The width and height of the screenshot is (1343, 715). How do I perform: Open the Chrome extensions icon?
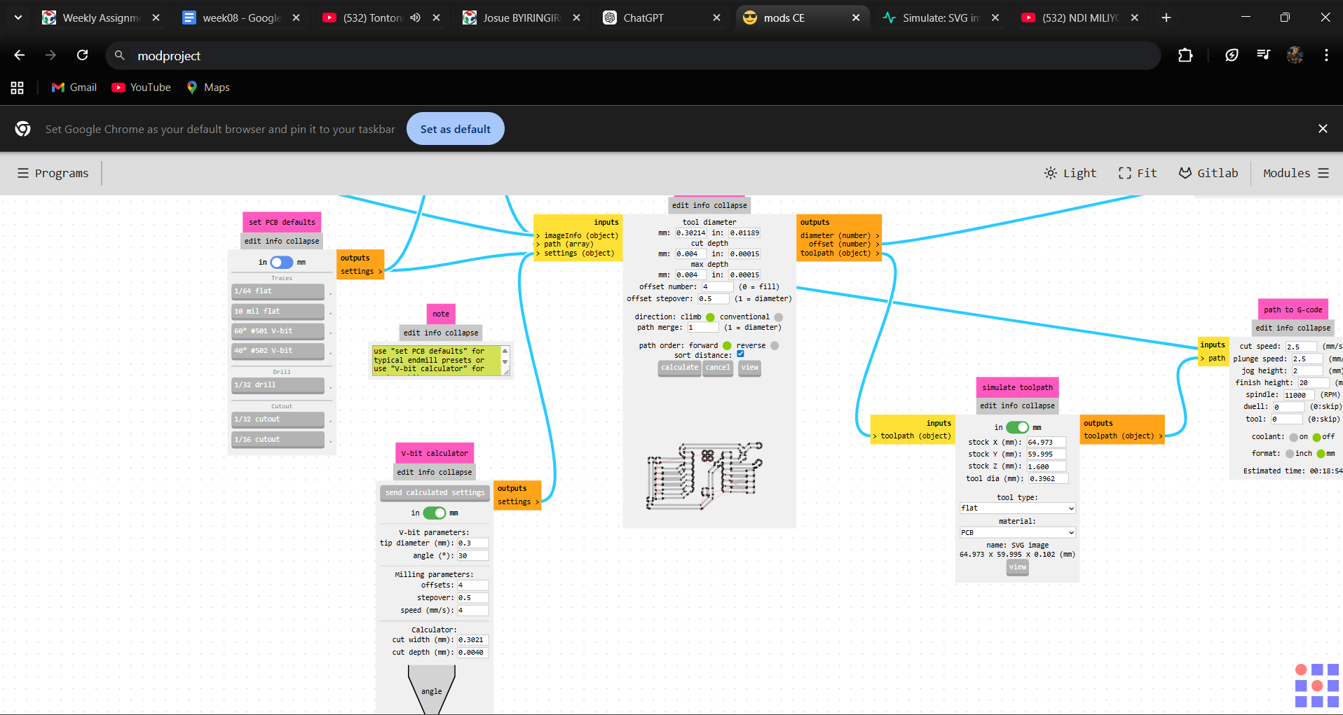[x=1185, y=55]
